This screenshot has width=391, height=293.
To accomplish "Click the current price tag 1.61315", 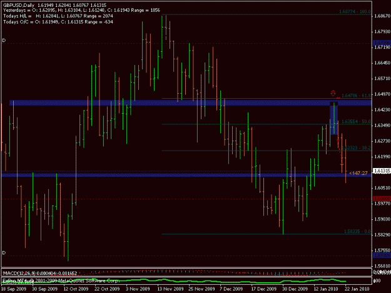I will click(x=382, y=171).
